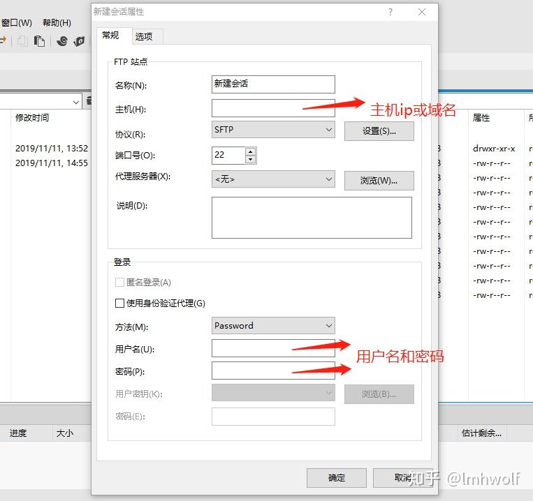Confirm with the 确定 button
The width and height of the screenshot is (533, 501).
point(337,478)
